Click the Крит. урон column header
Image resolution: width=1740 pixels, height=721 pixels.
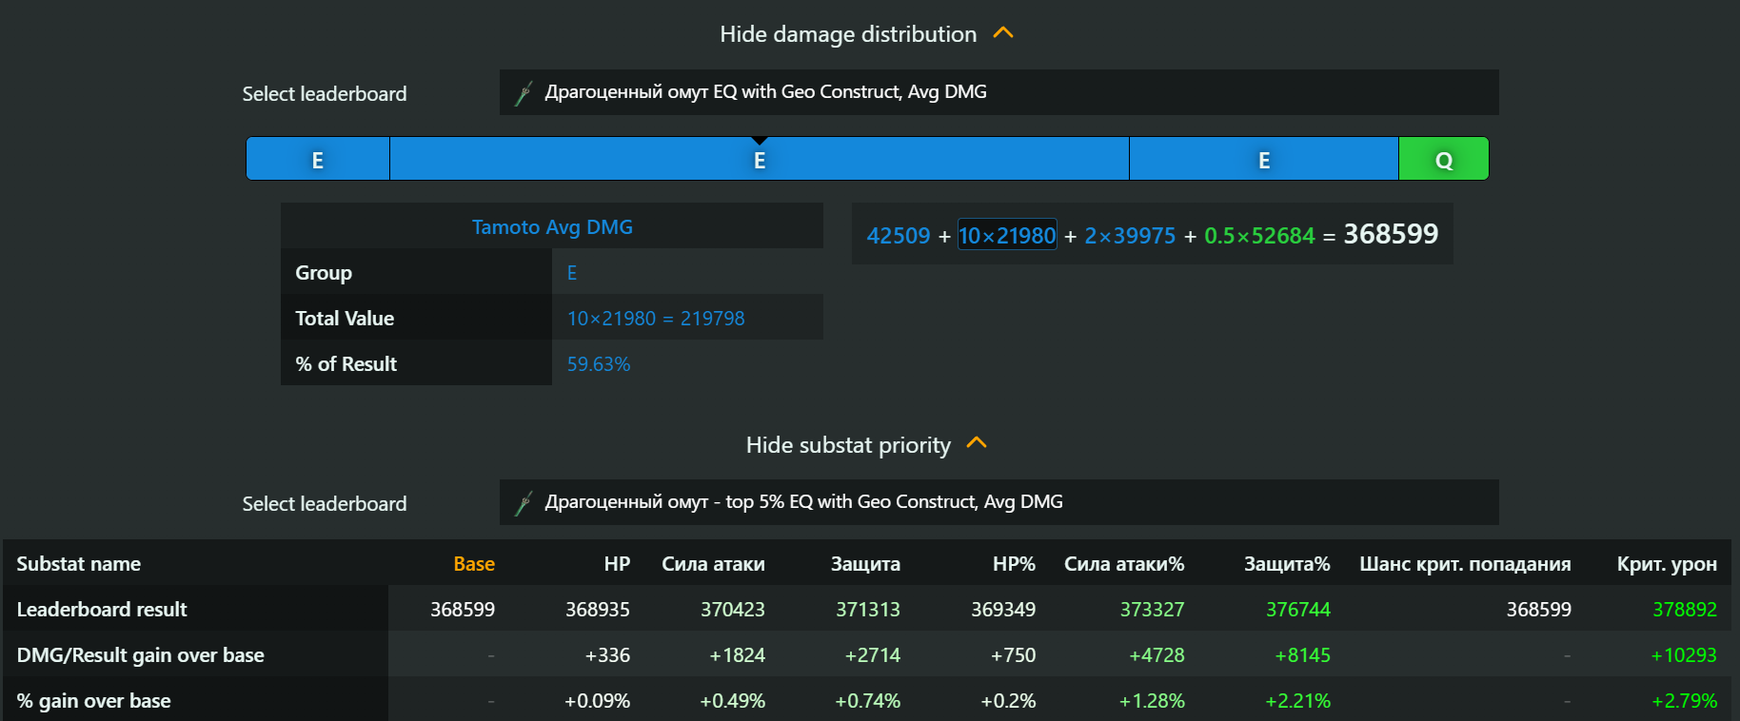coord(1667,564)
